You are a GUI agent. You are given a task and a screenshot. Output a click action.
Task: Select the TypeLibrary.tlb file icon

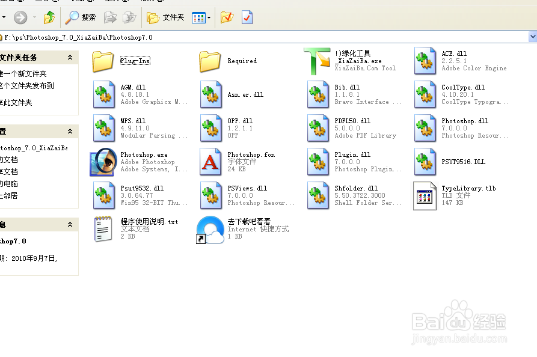coord(425,196)
